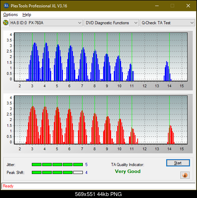
Task: Click the Peak Shift score value 4
Action: 86,173
